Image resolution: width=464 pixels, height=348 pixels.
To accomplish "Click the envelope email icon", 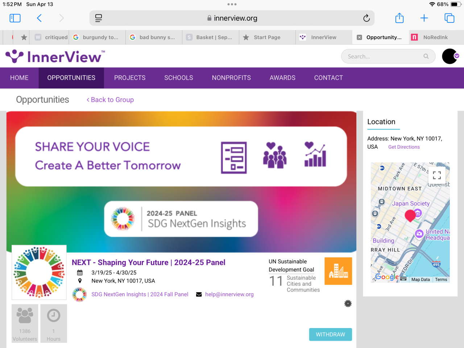I will (x=199, y=294).
